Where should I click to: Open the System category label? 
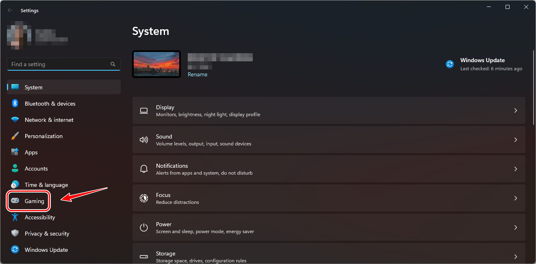(x=33, y=87)
